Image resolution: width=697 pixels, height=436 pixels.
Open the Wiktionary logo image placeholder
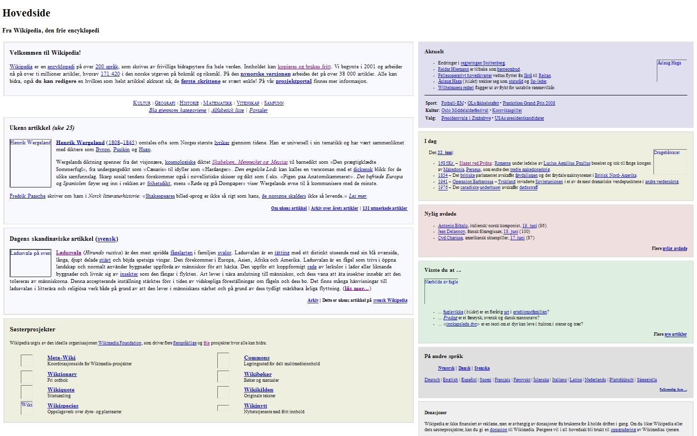(x=27, y=377)
